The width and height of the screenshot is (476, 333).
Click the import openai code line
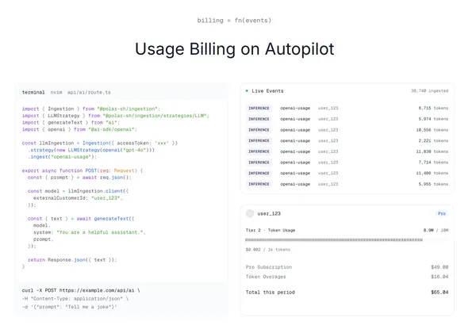click(79, 129)
